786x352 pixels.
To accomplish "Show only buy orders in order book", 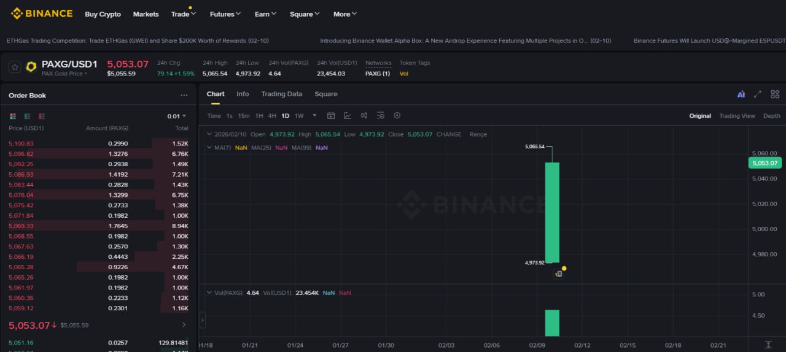I will 27,116.
